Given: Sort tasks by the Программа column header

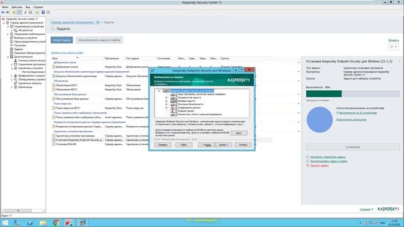Looking at the screenshot, I should (x=114, y=59).
